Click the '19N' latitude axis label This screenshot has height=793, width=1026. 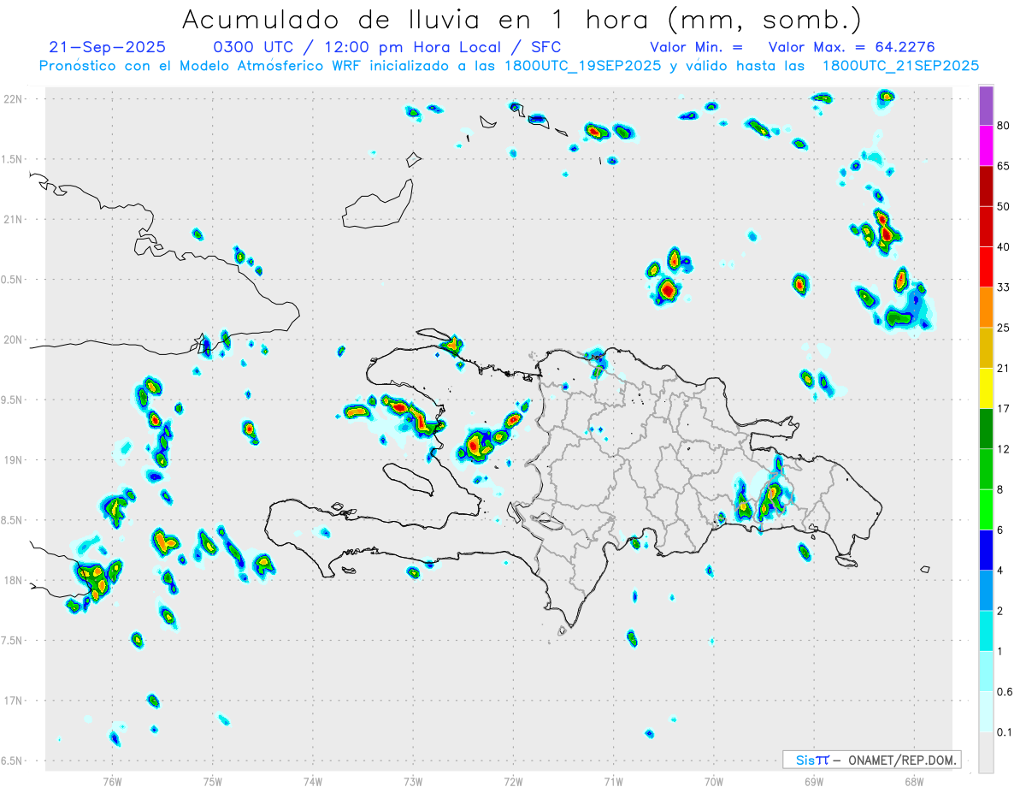click(14, 460)
